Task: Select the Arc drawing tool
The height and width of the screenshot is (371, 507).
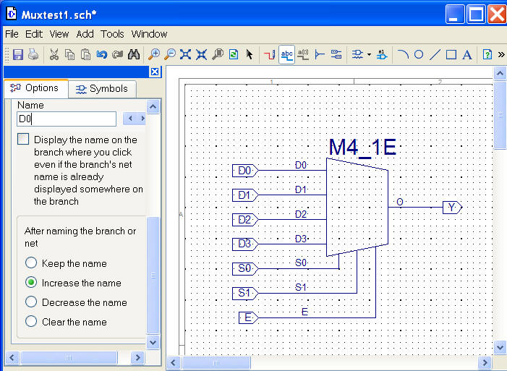Action: click(403, 54)
